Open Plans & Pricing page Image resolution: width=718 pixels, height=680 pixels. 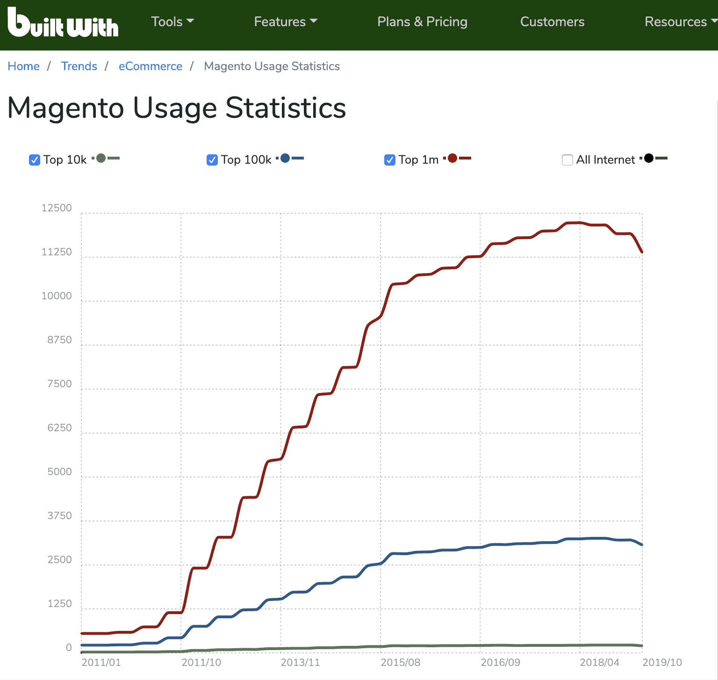click(422, 22)
